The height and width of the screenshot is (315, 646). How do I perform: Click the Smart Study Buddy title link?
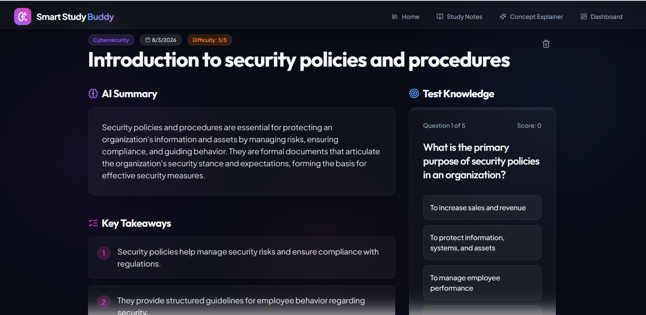(x=75, y=17)
